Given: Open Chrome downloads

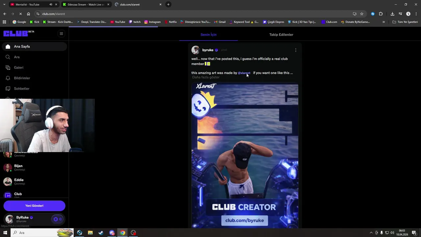Looking at the screenshot, I should pyautogui.click(x=392, y=14).
